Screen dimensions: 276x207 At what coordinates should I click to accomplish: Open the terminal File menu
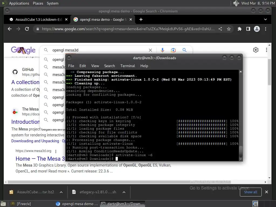[x=71, y=66]
